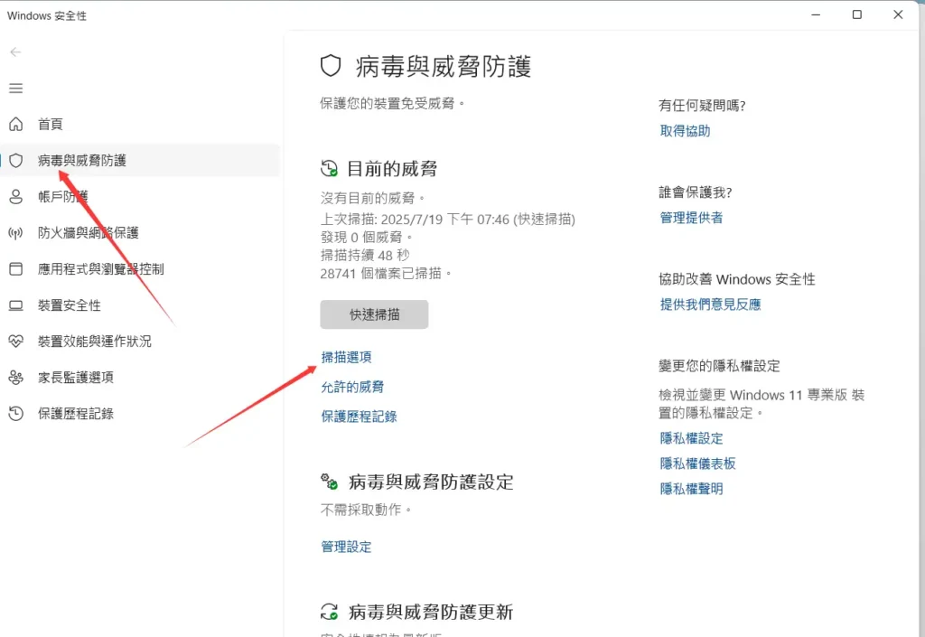
Task: Click the family icon for 家長監護選項
Action: point(16,378)
